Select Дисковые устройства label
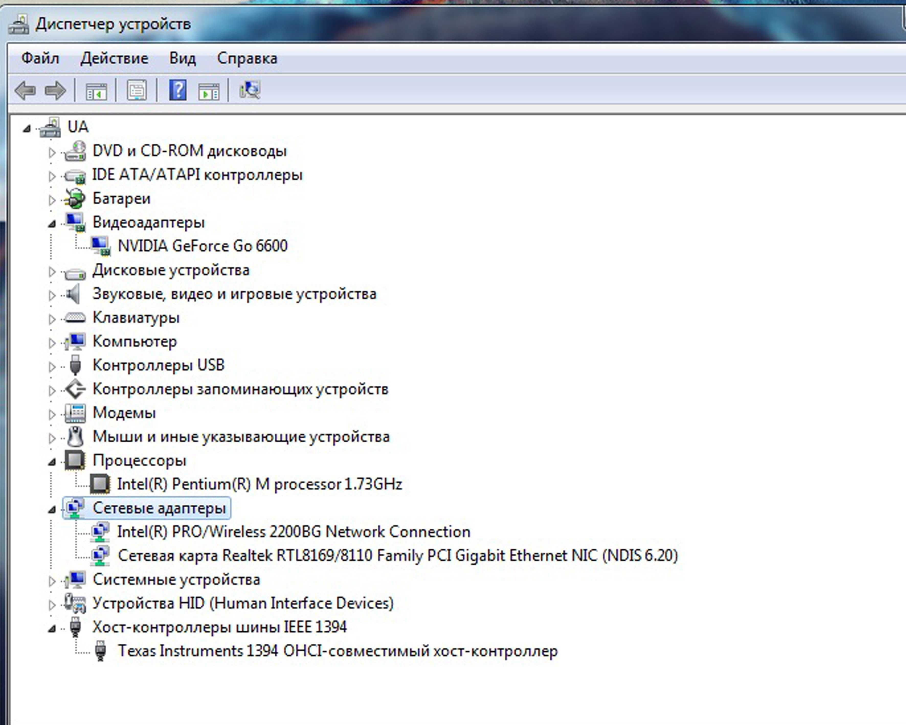The image size is (906, 725). 171,270
